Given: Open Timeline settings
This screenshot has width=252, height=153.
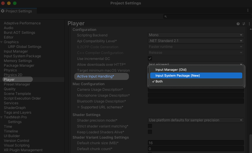Looking at the screenshot, I should coord(11,131).
